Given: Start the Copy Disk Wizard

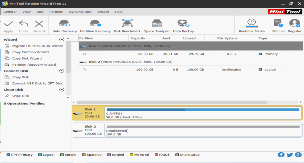Looking at the screenshot, I should tap(27, 58).
